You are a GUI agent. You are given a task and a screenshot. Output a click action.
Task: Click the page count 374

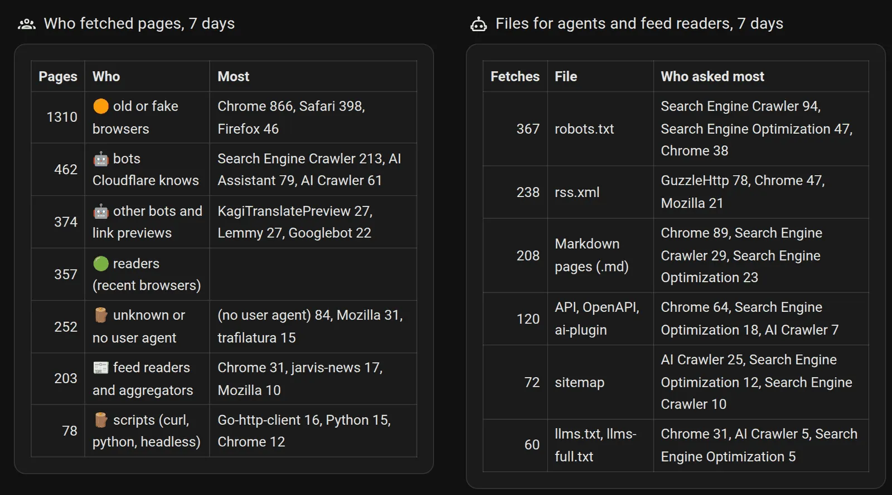point(66,222)
